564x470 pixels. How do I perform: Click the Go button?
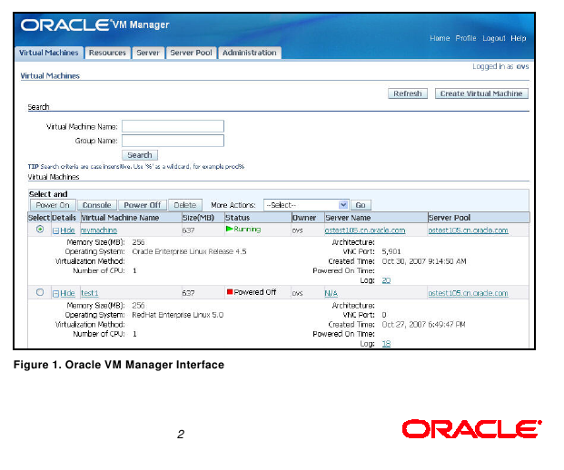[x=361, y=205]
